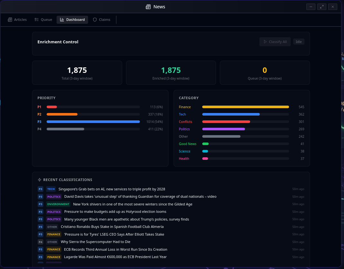This screenshot has width=344, height=269.
Task: Select the Queue 3-day window stat card
Action: (265, 73)
